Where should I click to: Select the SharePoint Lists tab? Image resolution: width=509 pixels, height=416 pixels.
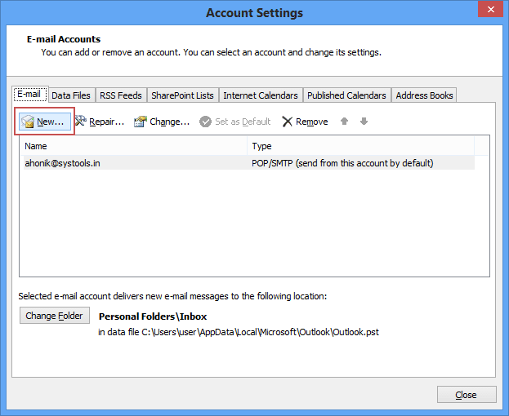[x=182, y=95]
